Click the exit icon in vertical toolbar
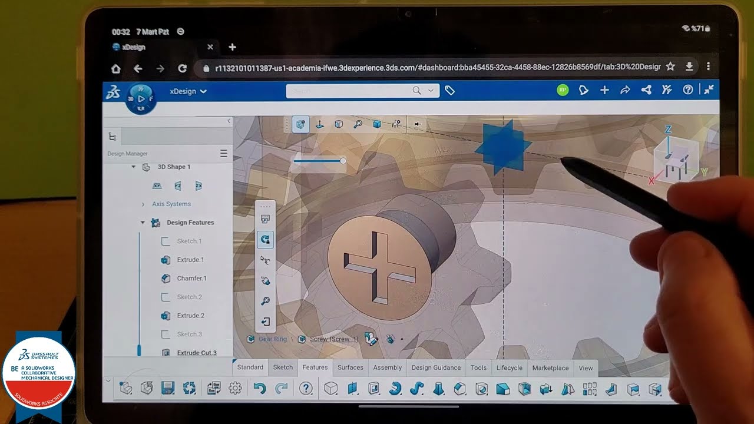 (x=265, y=322)
